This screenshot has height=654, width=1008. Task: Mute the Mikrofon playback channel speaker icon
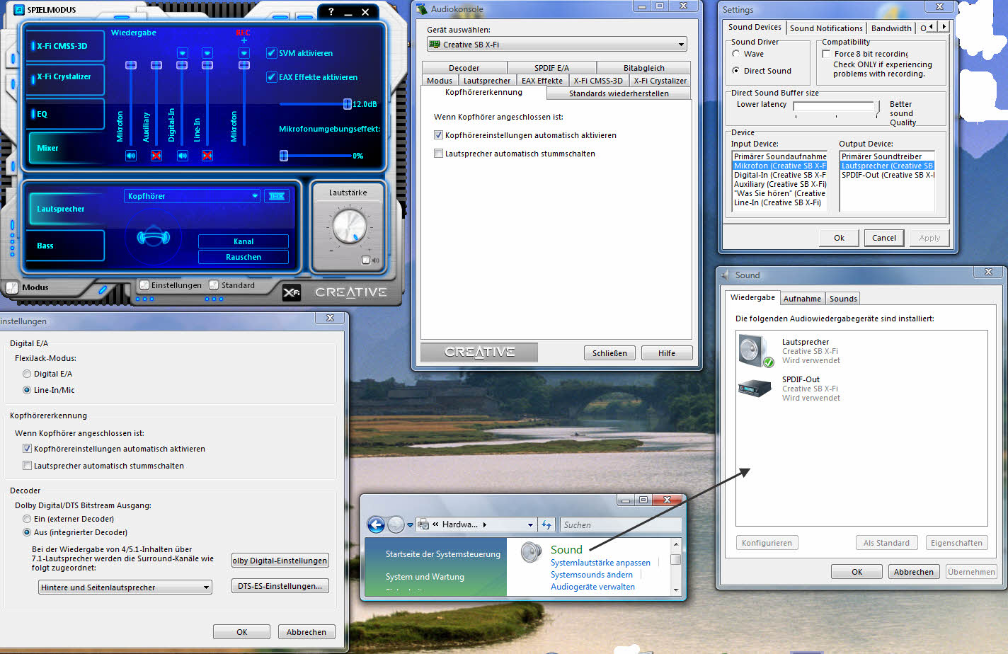click(131, 156)
